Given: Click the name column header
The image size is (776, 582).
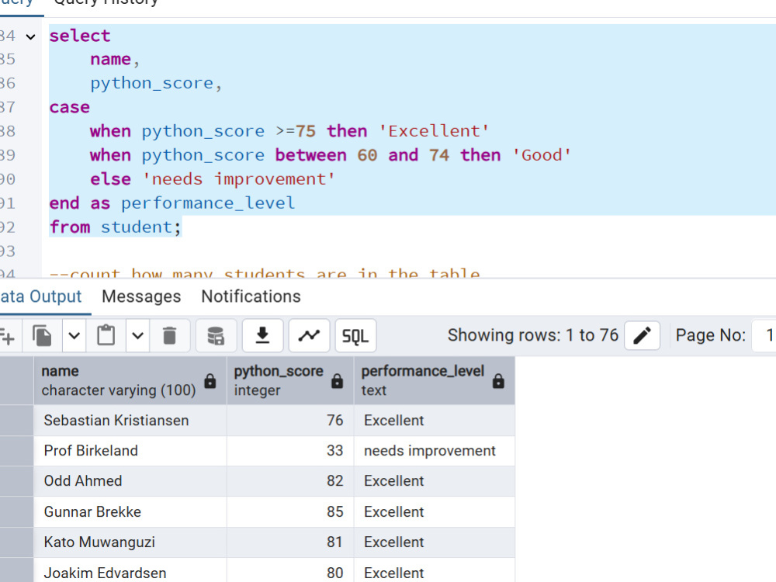Looking at the screenshot, I should (130, 380).
